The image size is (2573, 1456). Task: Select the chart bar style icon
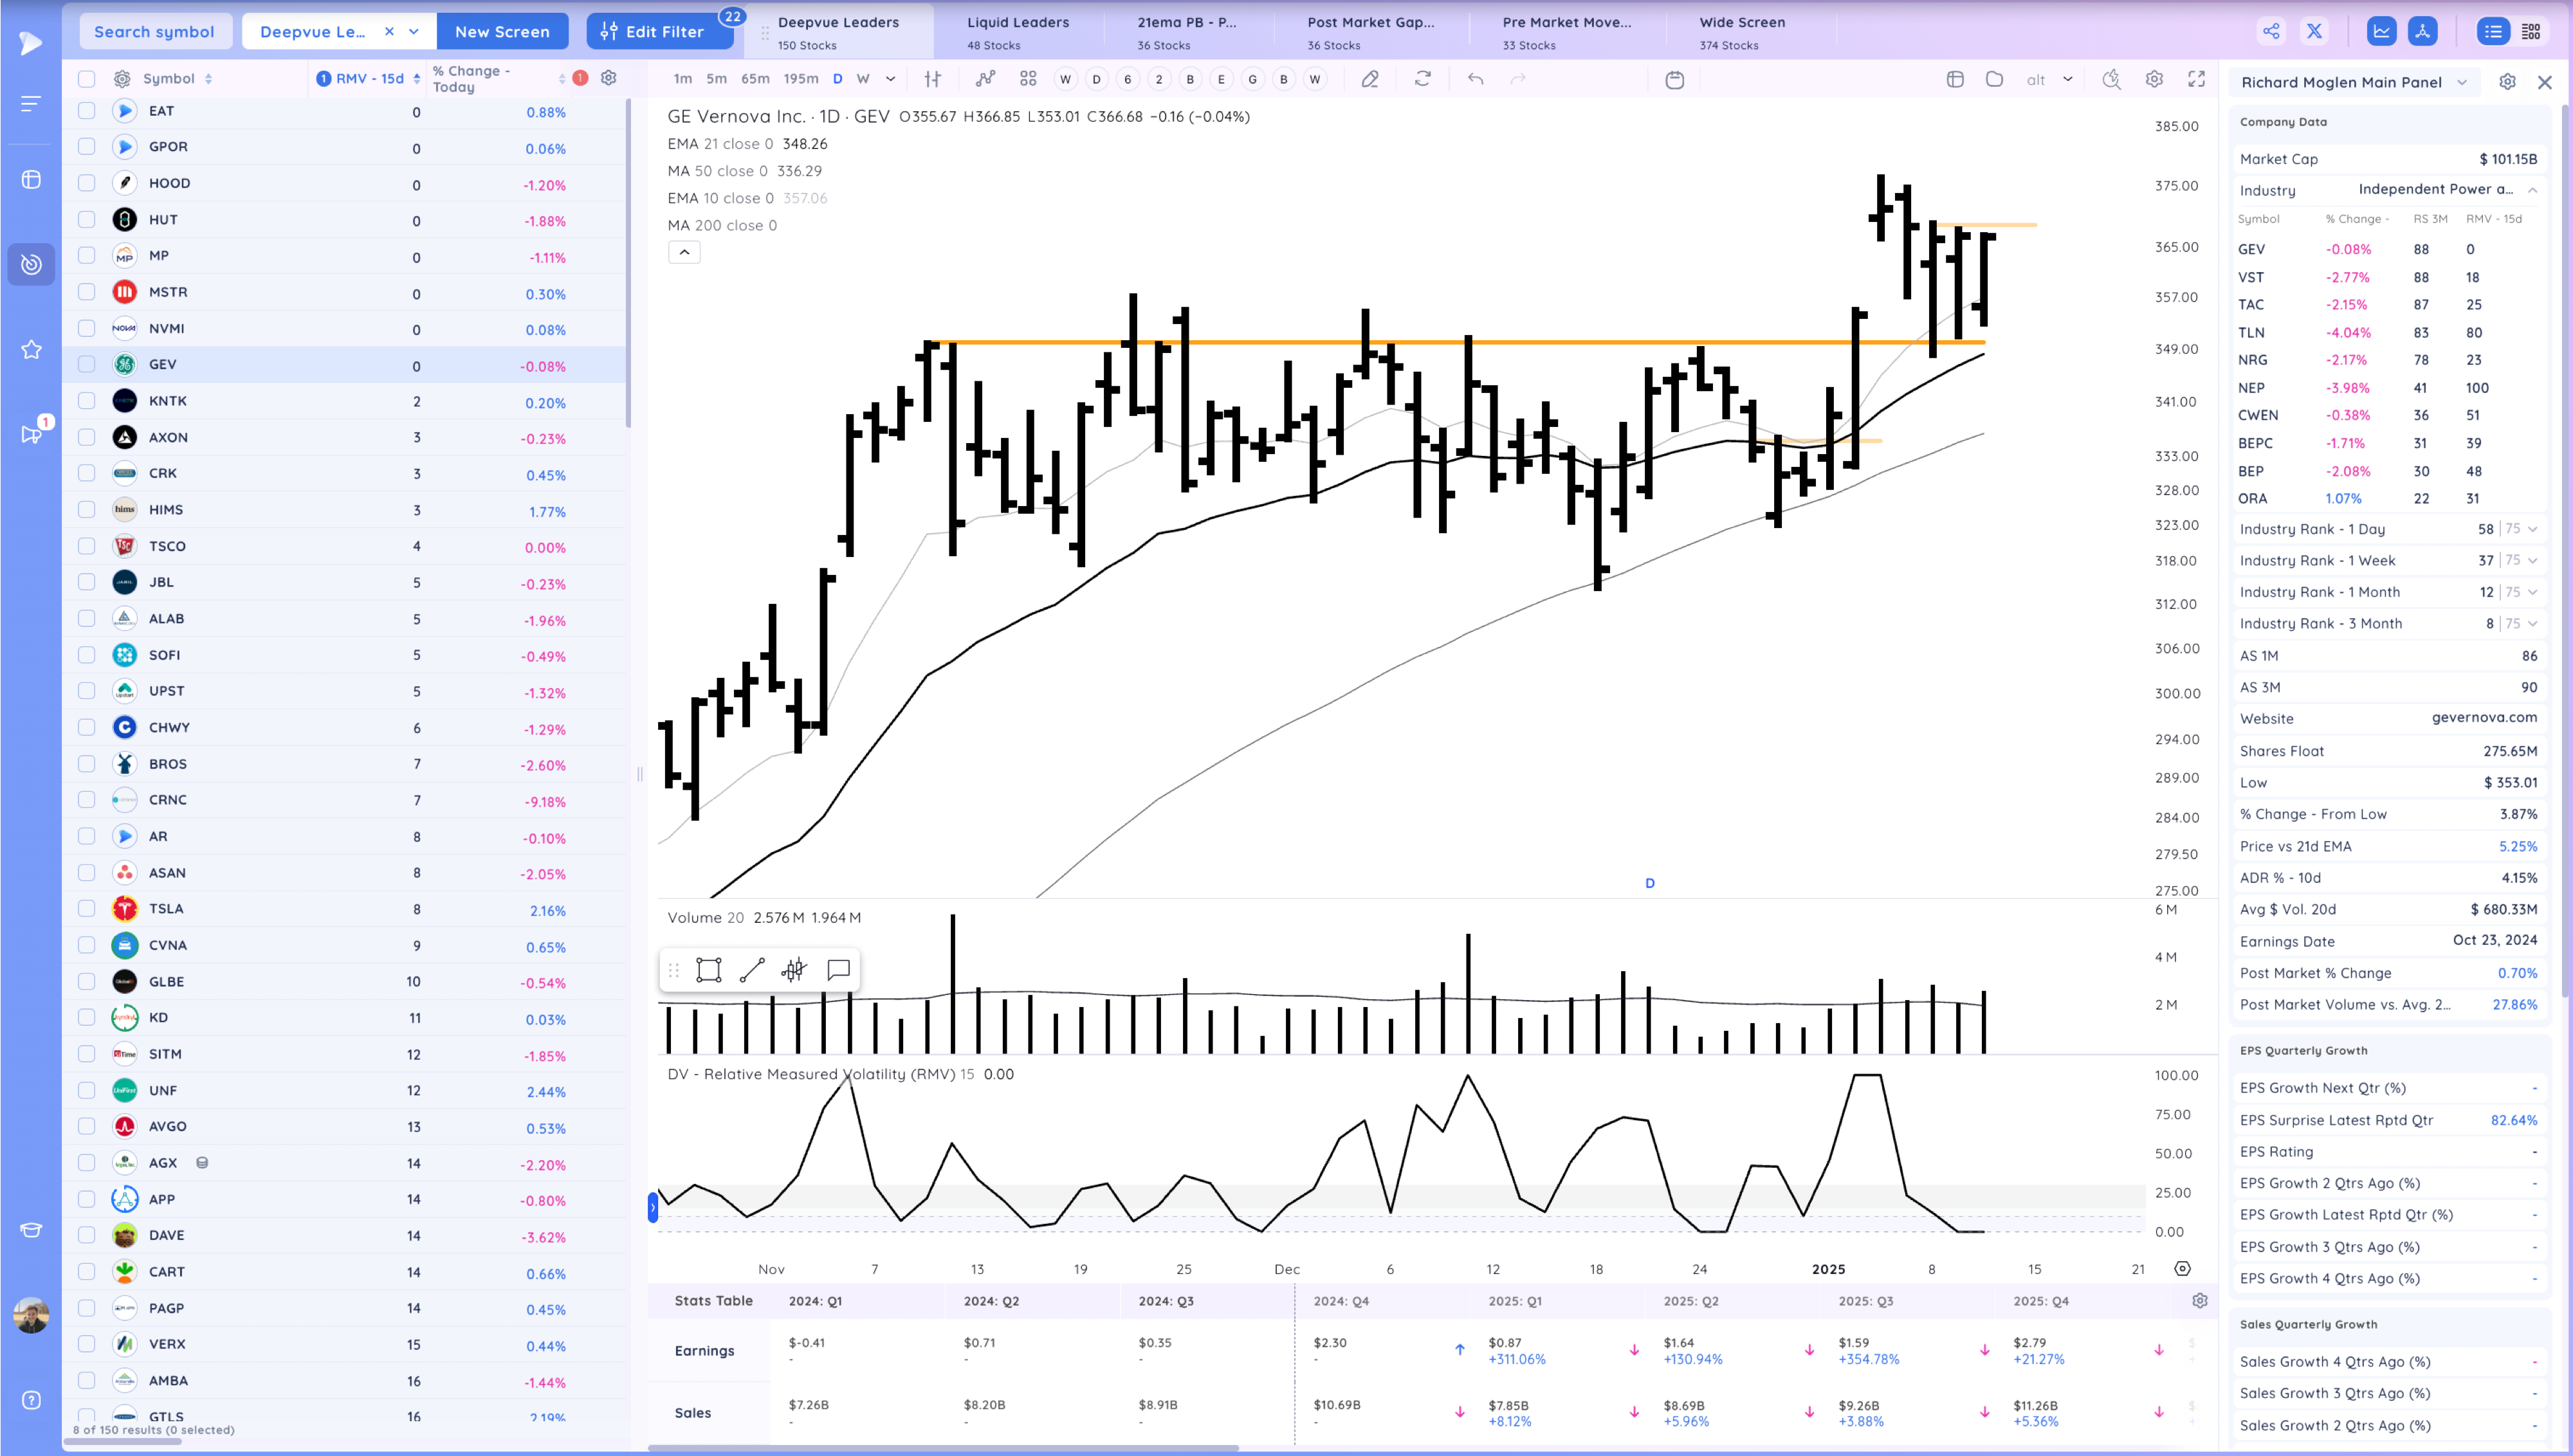point(933,79)
